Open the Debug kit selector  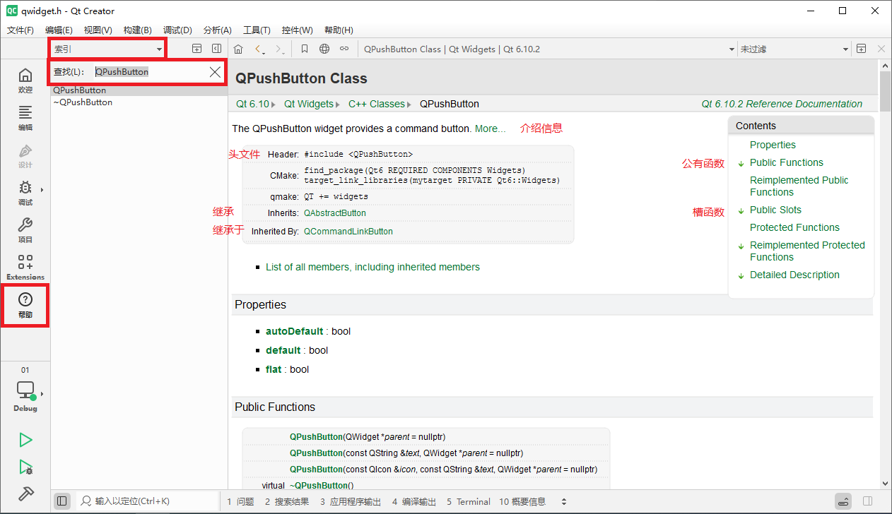pos(25,396)
